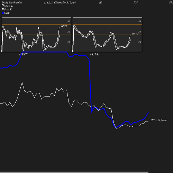This screenshot has width=173, height=173.
Task: Click the 20 axis label in FULL chart
Action: pos(139,42)
